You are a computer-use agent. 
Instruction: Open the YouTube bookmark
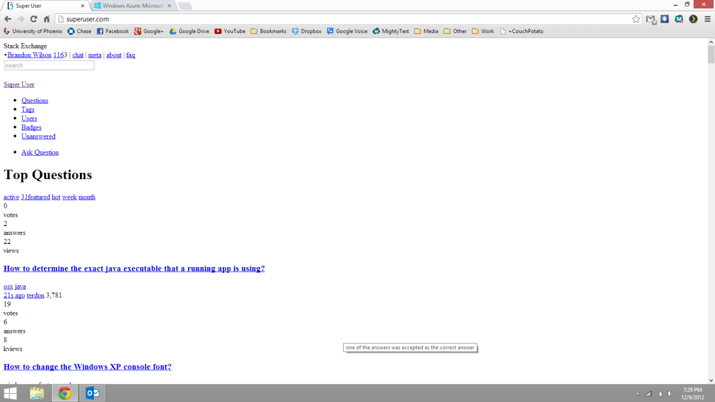pos(230,31)
